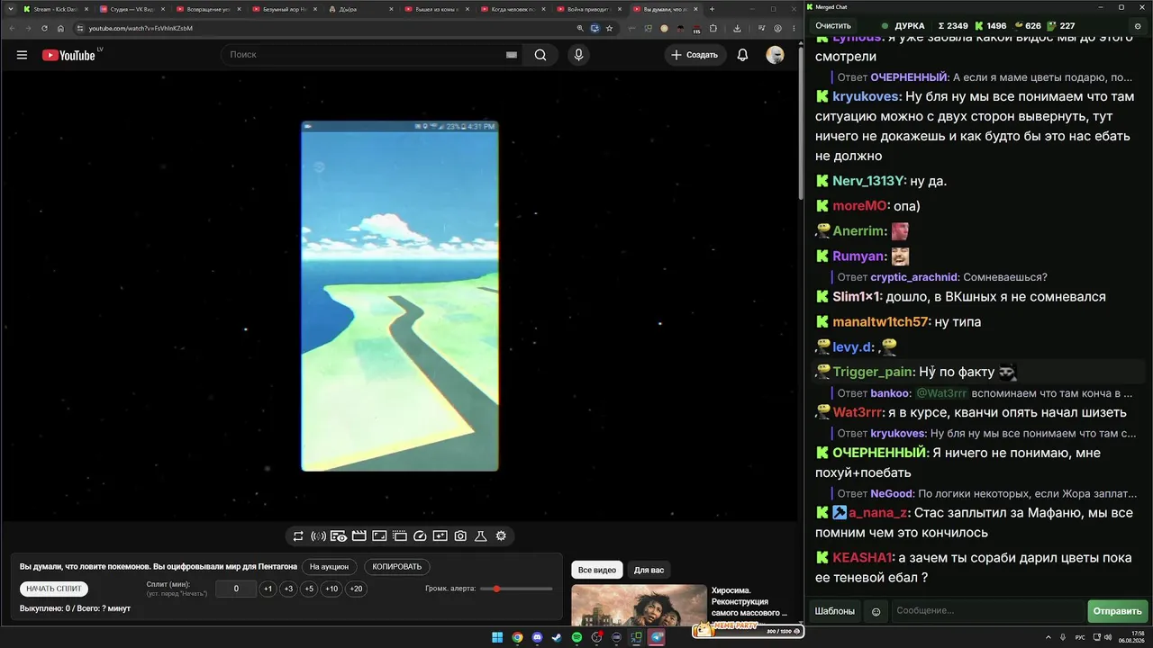1153x648 pixels.
Task: Click the НАЧАТЬ СПЛИТ button
Action: tap(54, 589)
